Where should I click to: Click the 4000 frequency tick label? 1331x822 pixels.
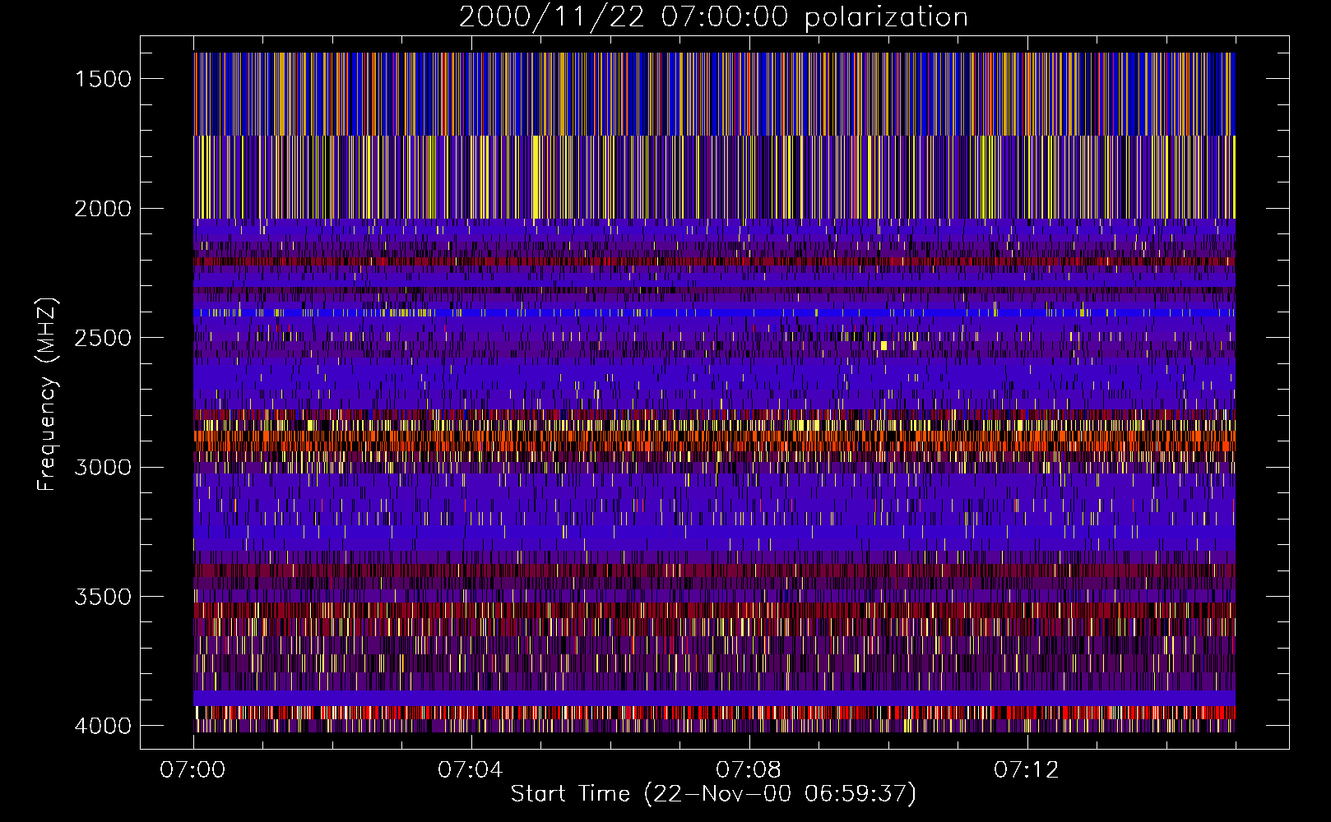coord(103,726)
